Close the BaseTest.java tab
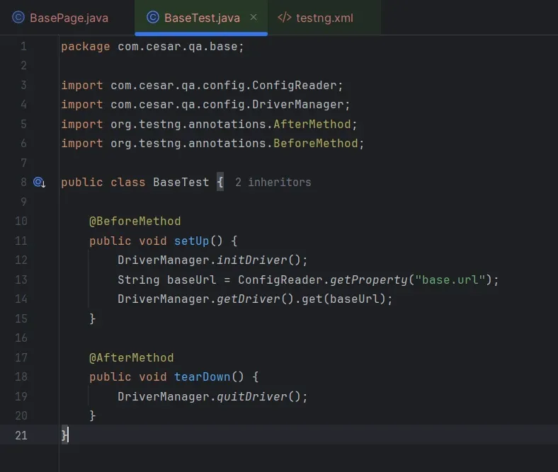558x472 pixels. [254, 17]
